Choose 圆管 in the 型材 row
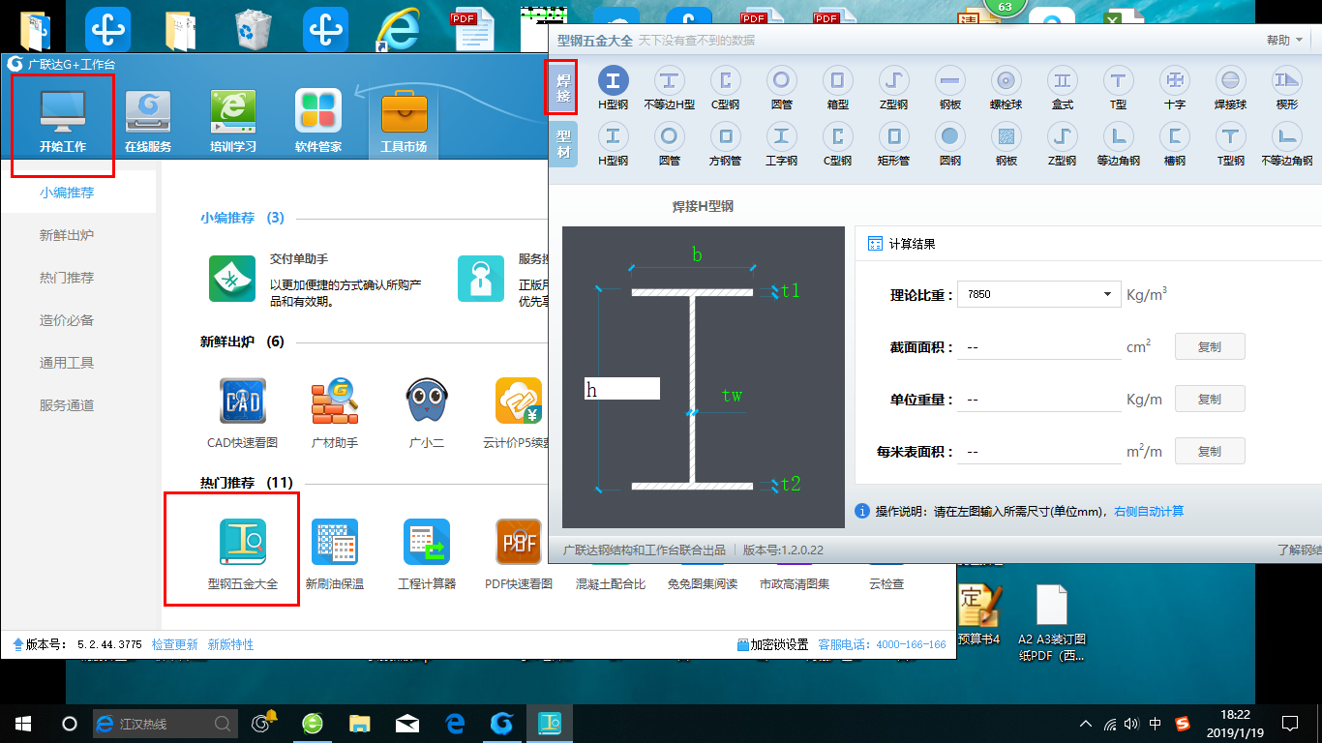 click(x=670, y=144)
